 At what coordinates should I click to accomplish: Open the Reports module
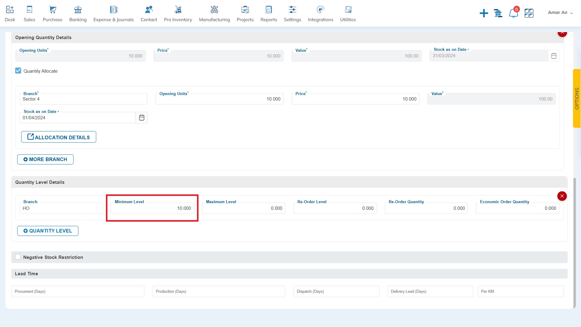point(268,13)
